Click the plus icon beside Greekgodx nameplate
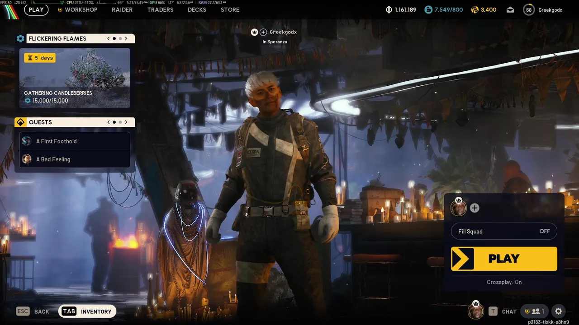The image size is (579, 325). click(263, 32)
